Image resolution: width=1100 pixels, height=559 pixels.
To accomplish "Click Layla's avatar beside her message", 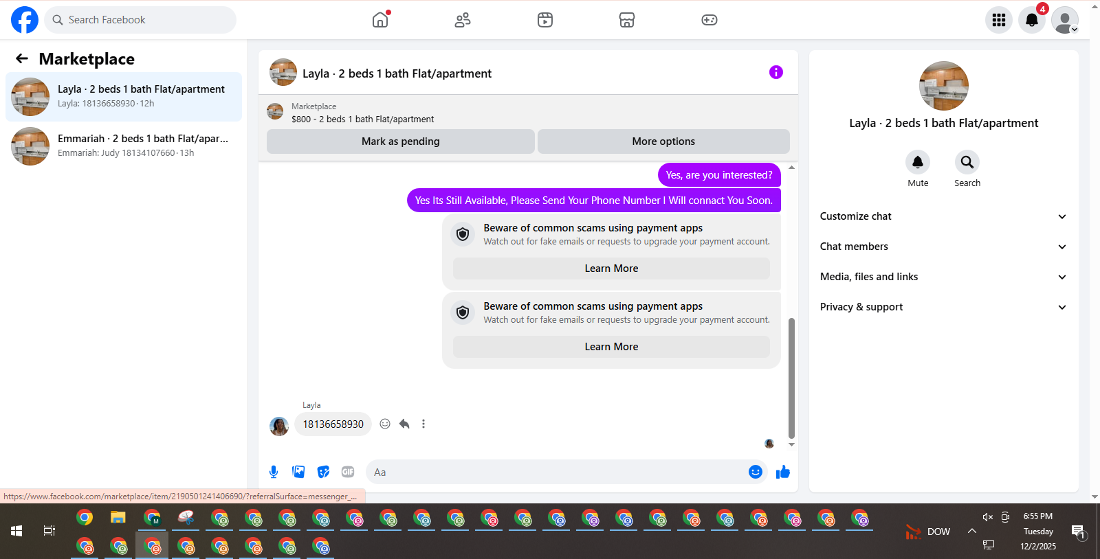I will 279,426.
